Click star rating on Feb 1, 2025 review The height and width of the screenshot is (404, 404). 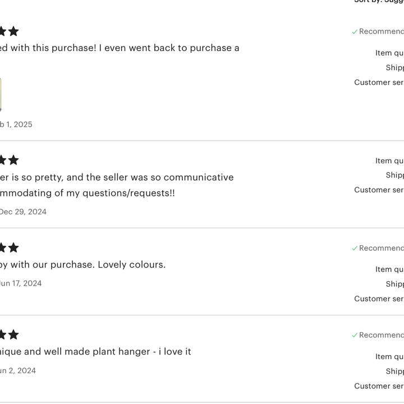click(9, 31)
